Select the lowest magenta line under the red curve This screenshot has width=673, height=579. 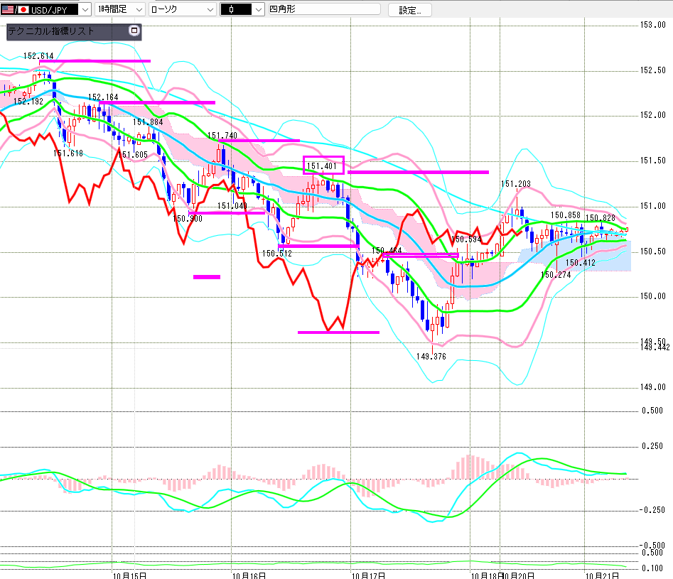[x=338, y=332]
